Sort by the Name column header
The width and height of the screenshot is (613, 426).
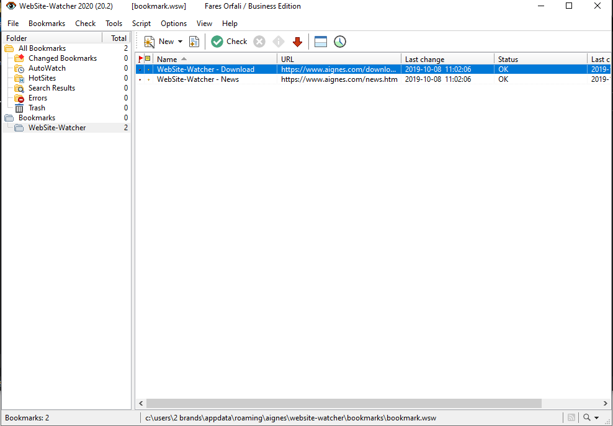(x=215, y=59)
